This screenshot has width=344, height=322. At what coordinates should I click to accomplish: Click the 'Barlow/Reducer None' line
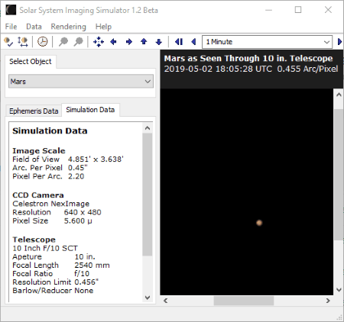click(x=53, y=291)
